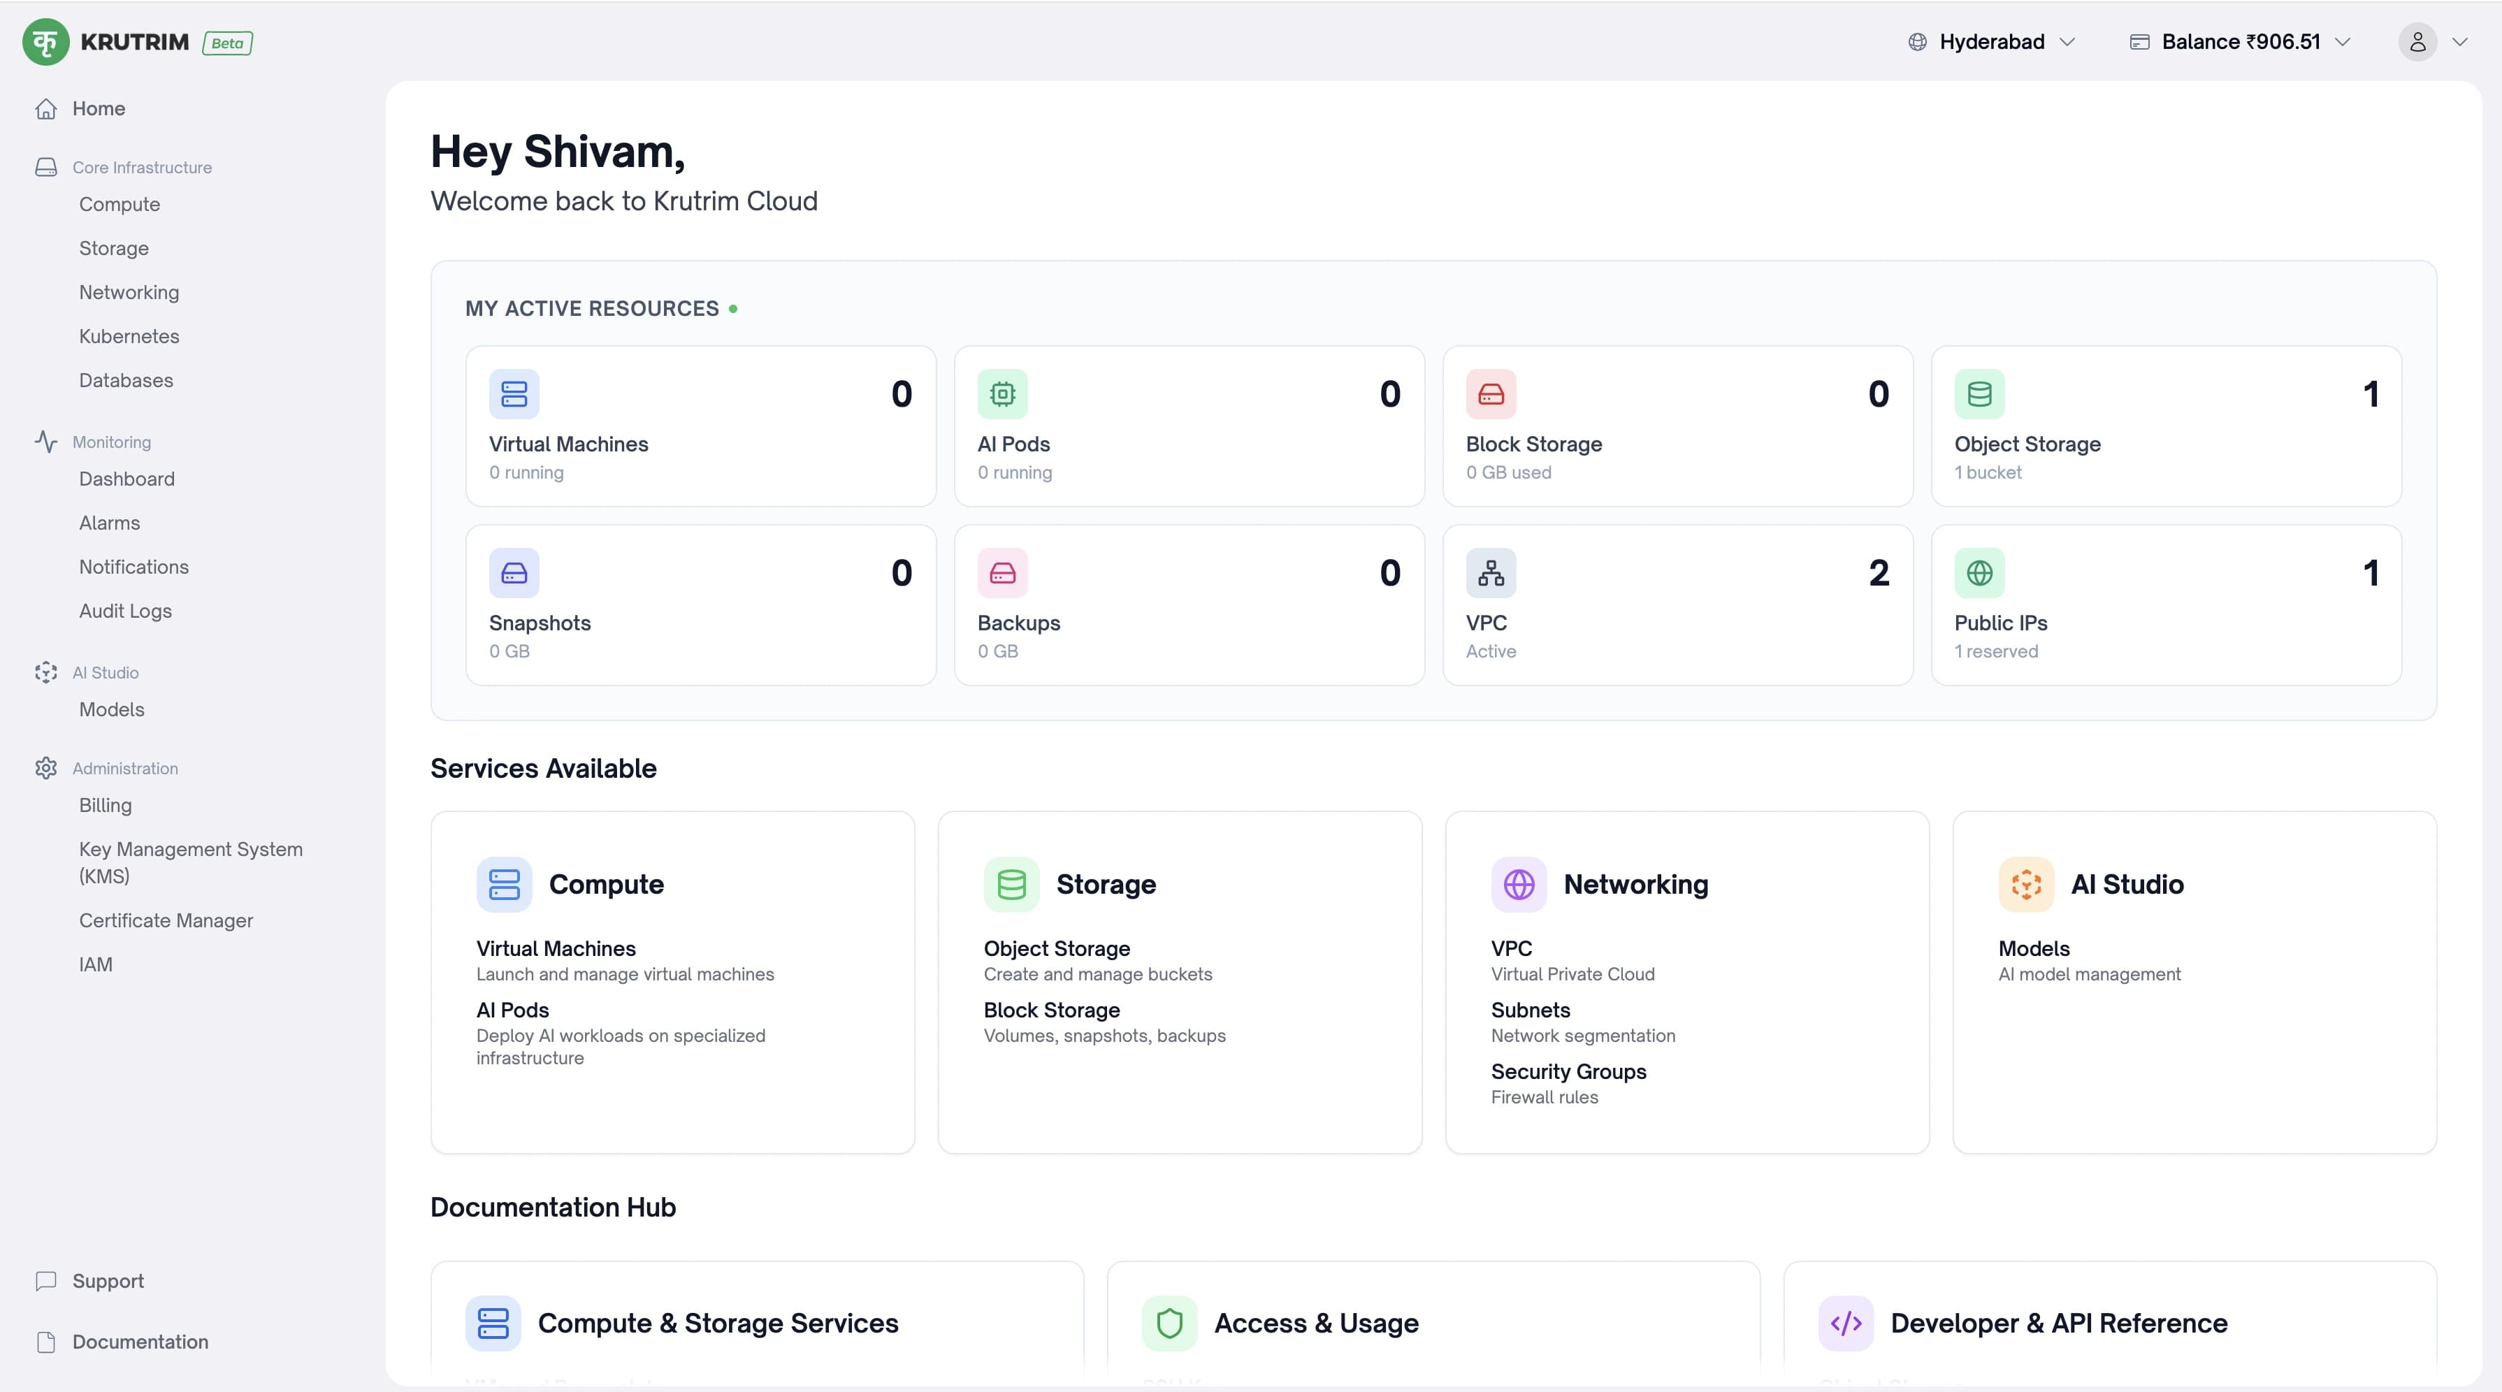Click the Compute service icon under Services Available
2502x1392 pixels.
click(504, 884)
